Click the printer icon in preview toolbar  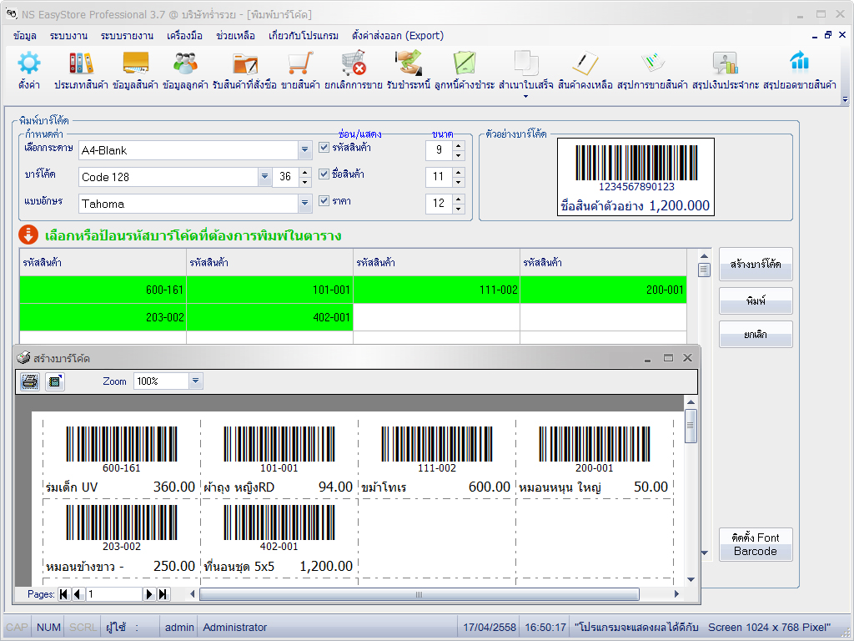(x=30, y=381)
